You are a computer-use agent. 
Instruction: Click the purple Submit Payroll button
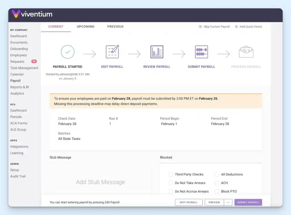pos(248,202)
